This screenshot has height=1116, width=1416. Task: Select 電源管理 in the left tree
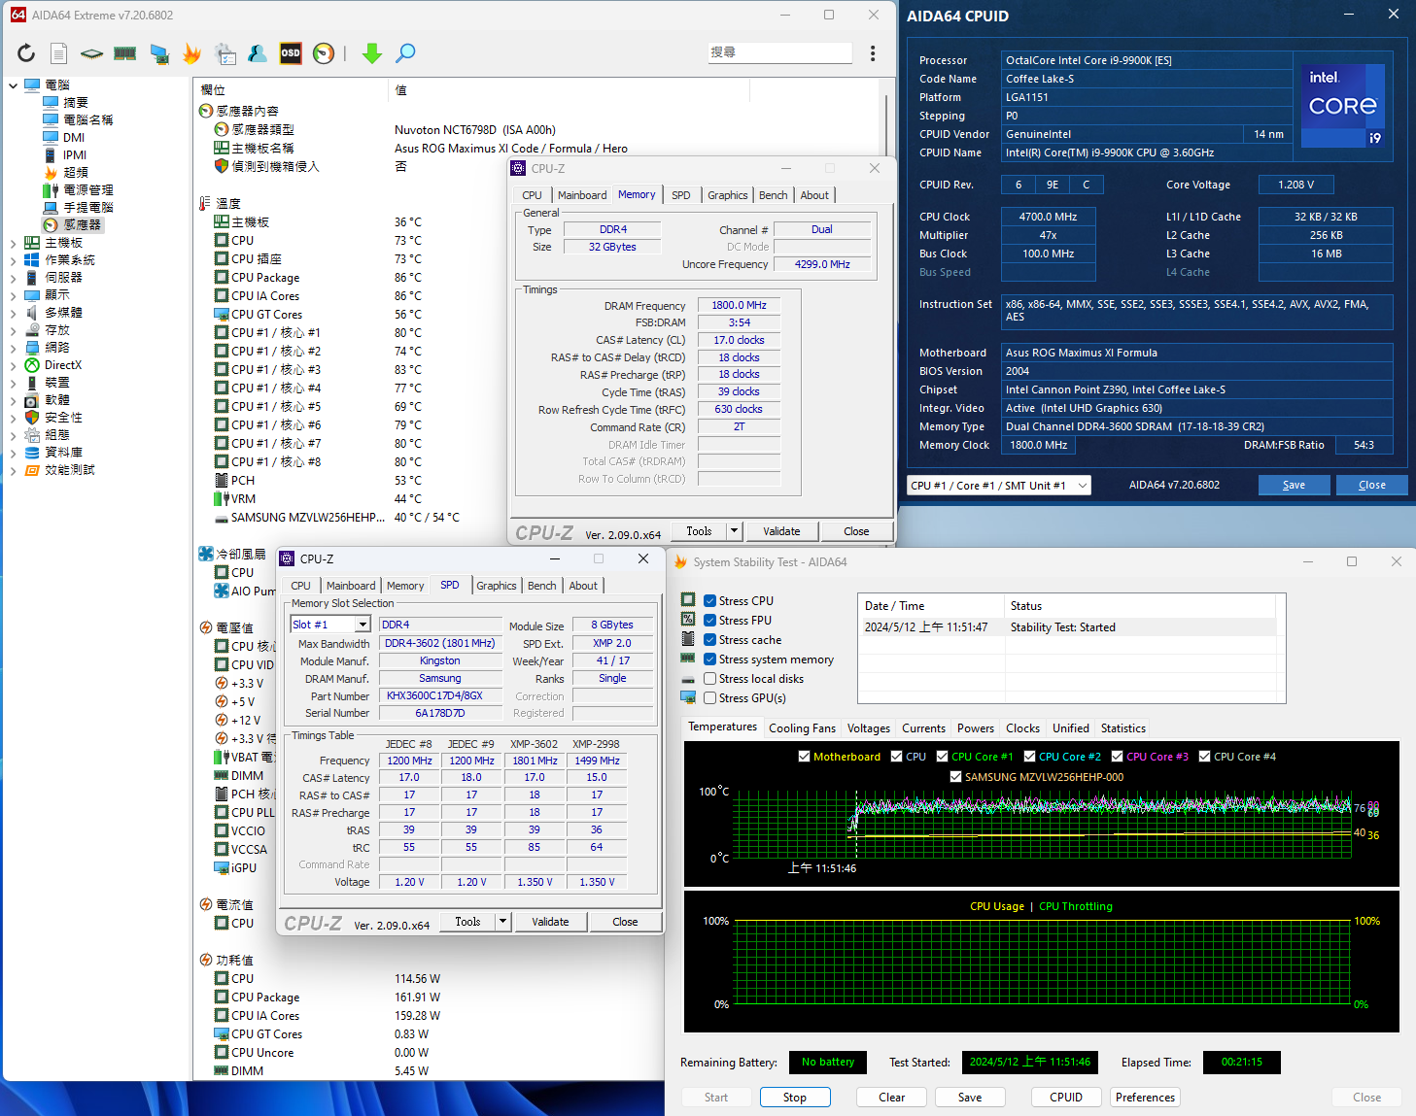[x=88, y=189]
